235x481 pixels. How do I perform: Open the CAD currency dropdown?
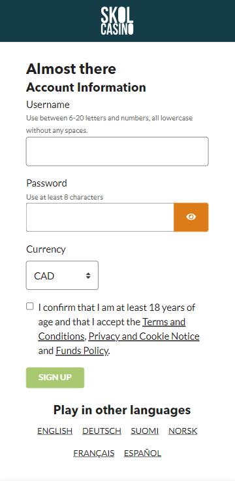coord(62,276)
